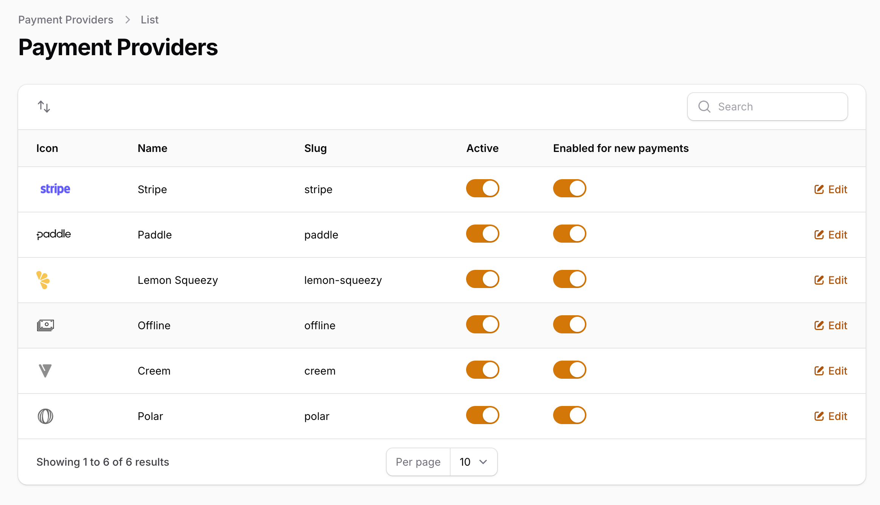
Task: Disable the Active toggle for Offline
Action: [x=482, y=324]
